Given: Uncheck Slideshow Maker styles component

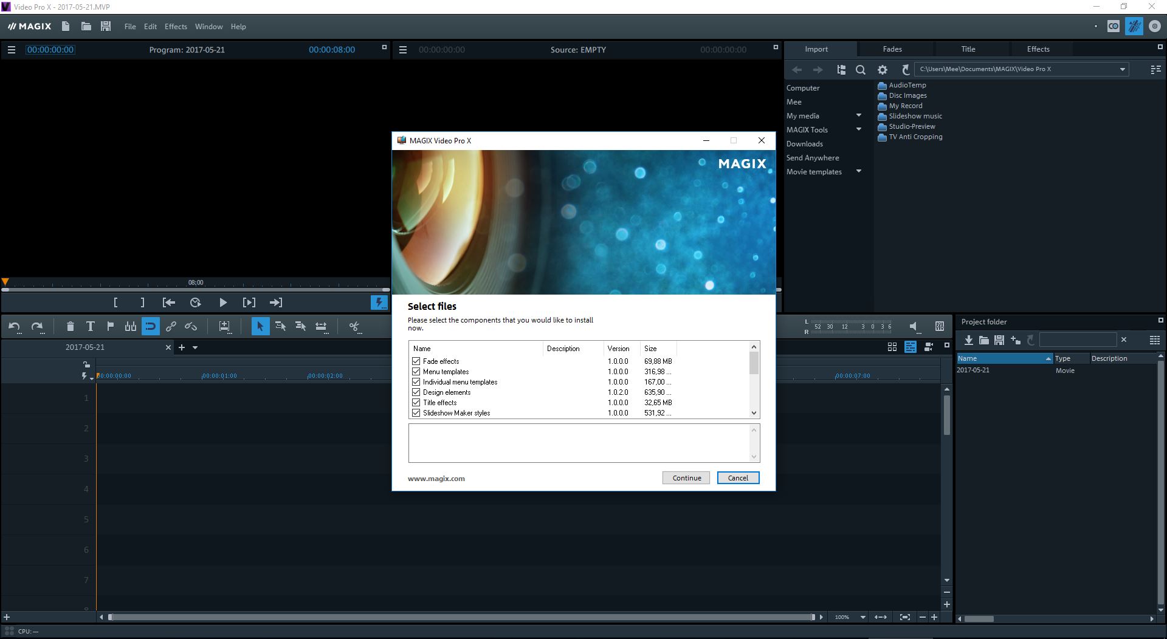Looking at the screenshot, I should (416, 412).
